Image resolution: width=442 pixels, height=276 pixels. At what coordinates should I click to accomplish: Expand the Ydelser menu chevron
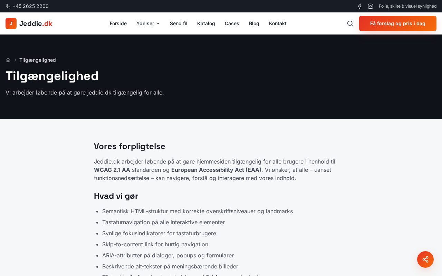tap(158, 23)
